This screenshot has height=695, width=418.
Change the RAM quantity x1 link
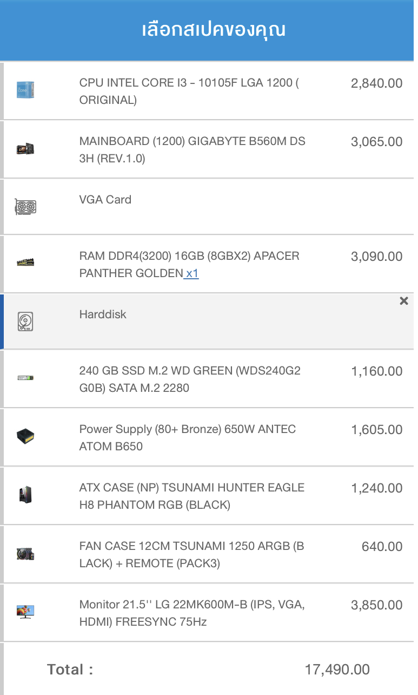[x=192, y=273]
